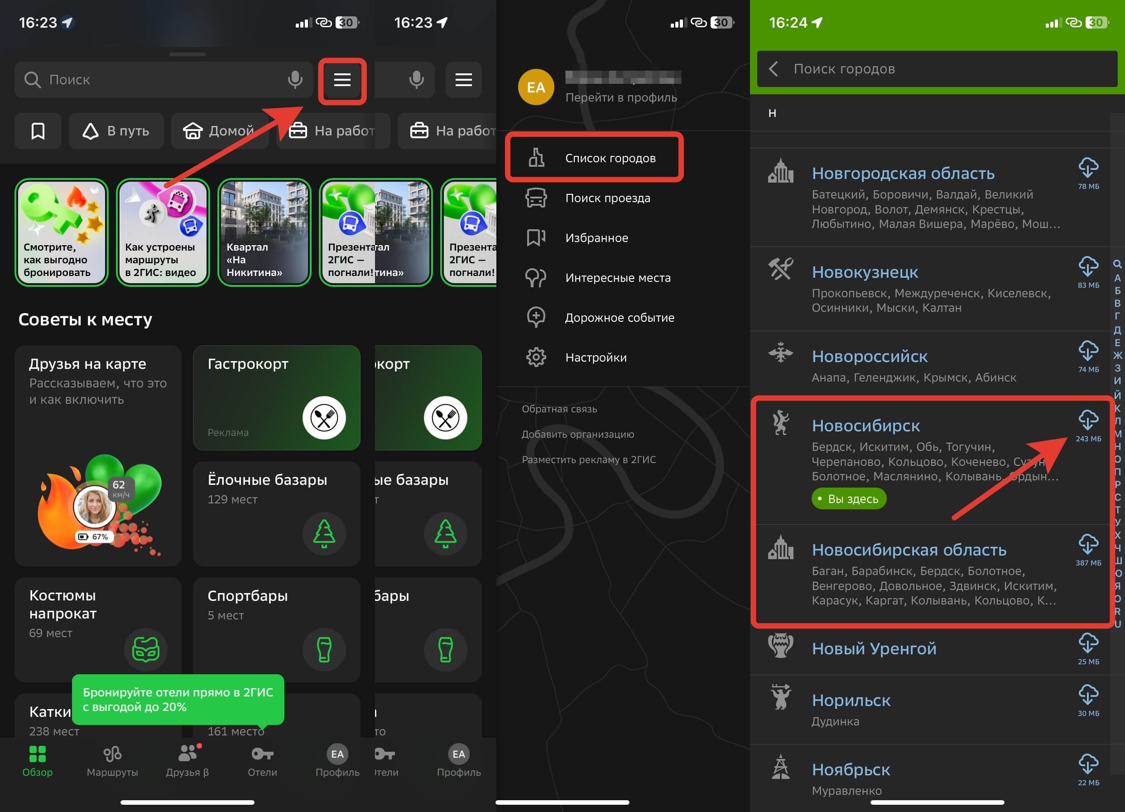Tap the Гастрокорт fork and knife icon
The image size is (1125, 812).
(x=324, y=418)
